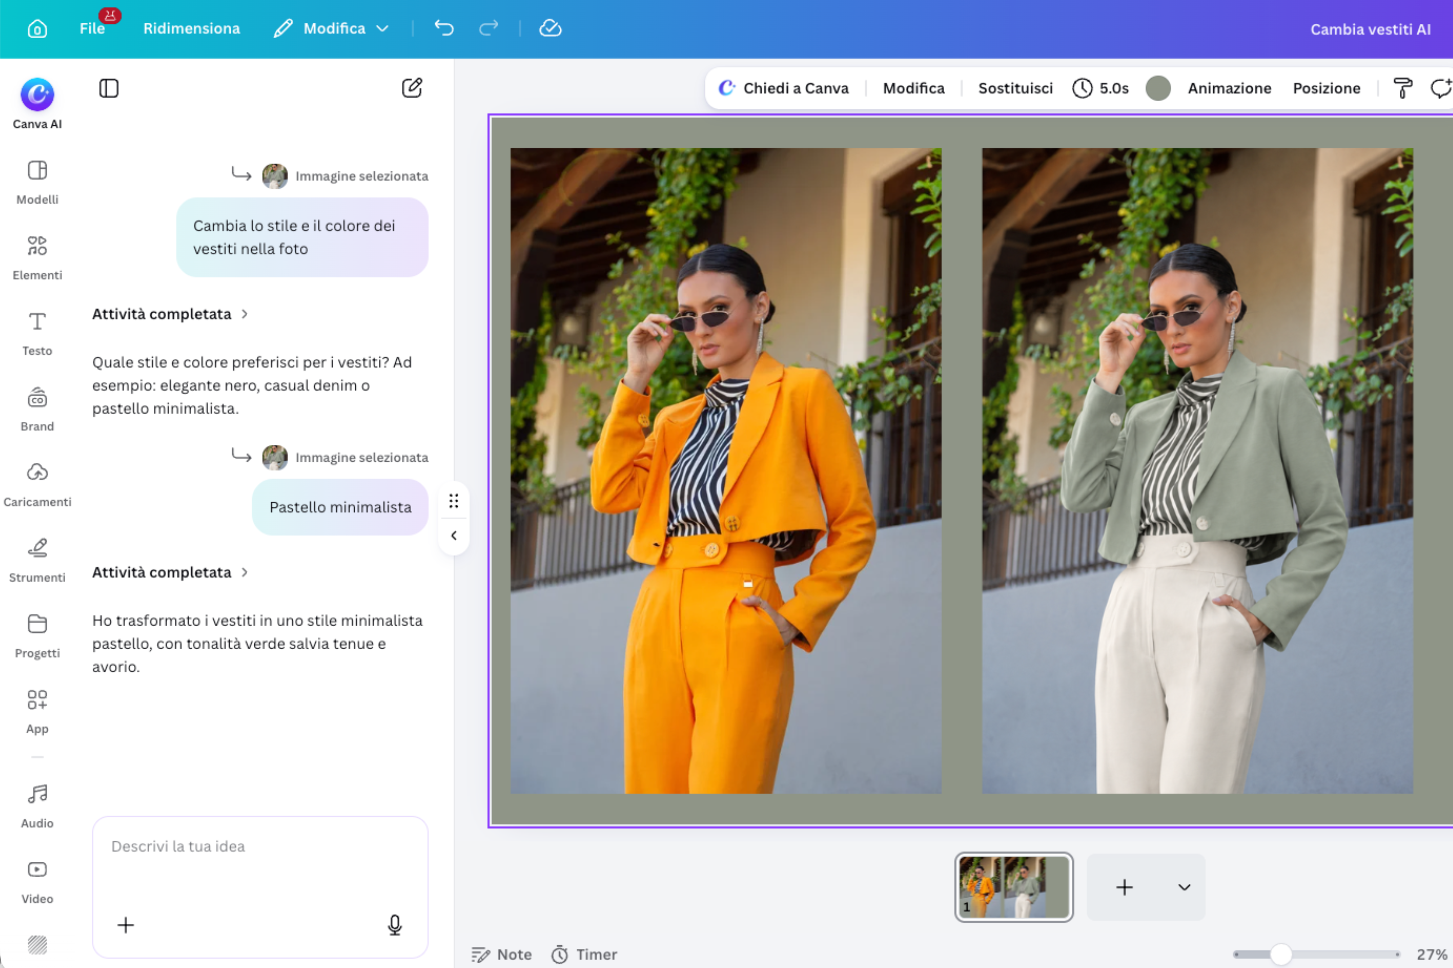Open Modifica mode dropdown in top bar

point(332,28)
